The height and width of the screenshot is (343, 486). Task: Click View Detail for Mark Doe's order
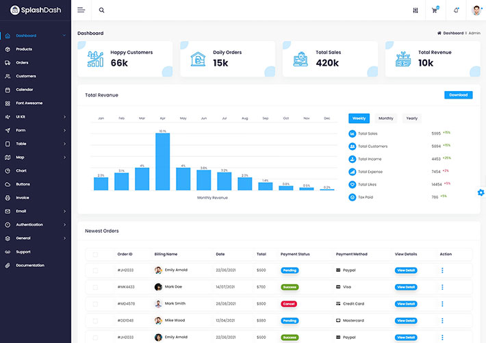405,287
